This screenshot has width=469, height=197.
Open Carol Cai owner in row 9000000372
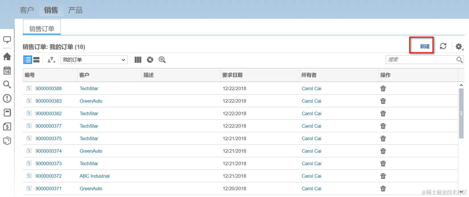click(311, 176)
